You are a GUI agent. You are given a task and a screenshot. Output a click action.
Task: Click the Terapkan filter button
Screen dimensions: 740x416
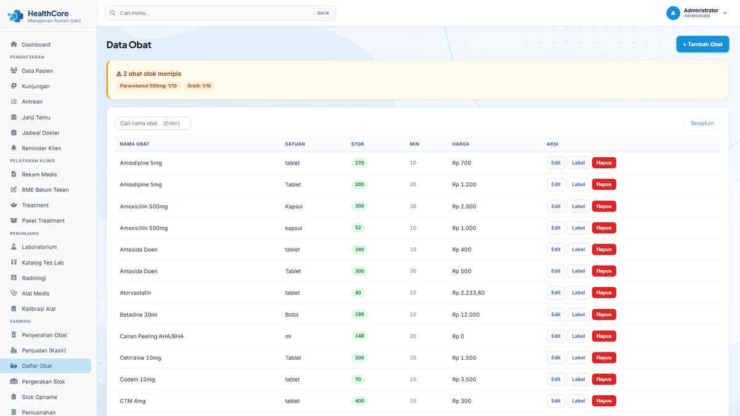coord(702,123)
